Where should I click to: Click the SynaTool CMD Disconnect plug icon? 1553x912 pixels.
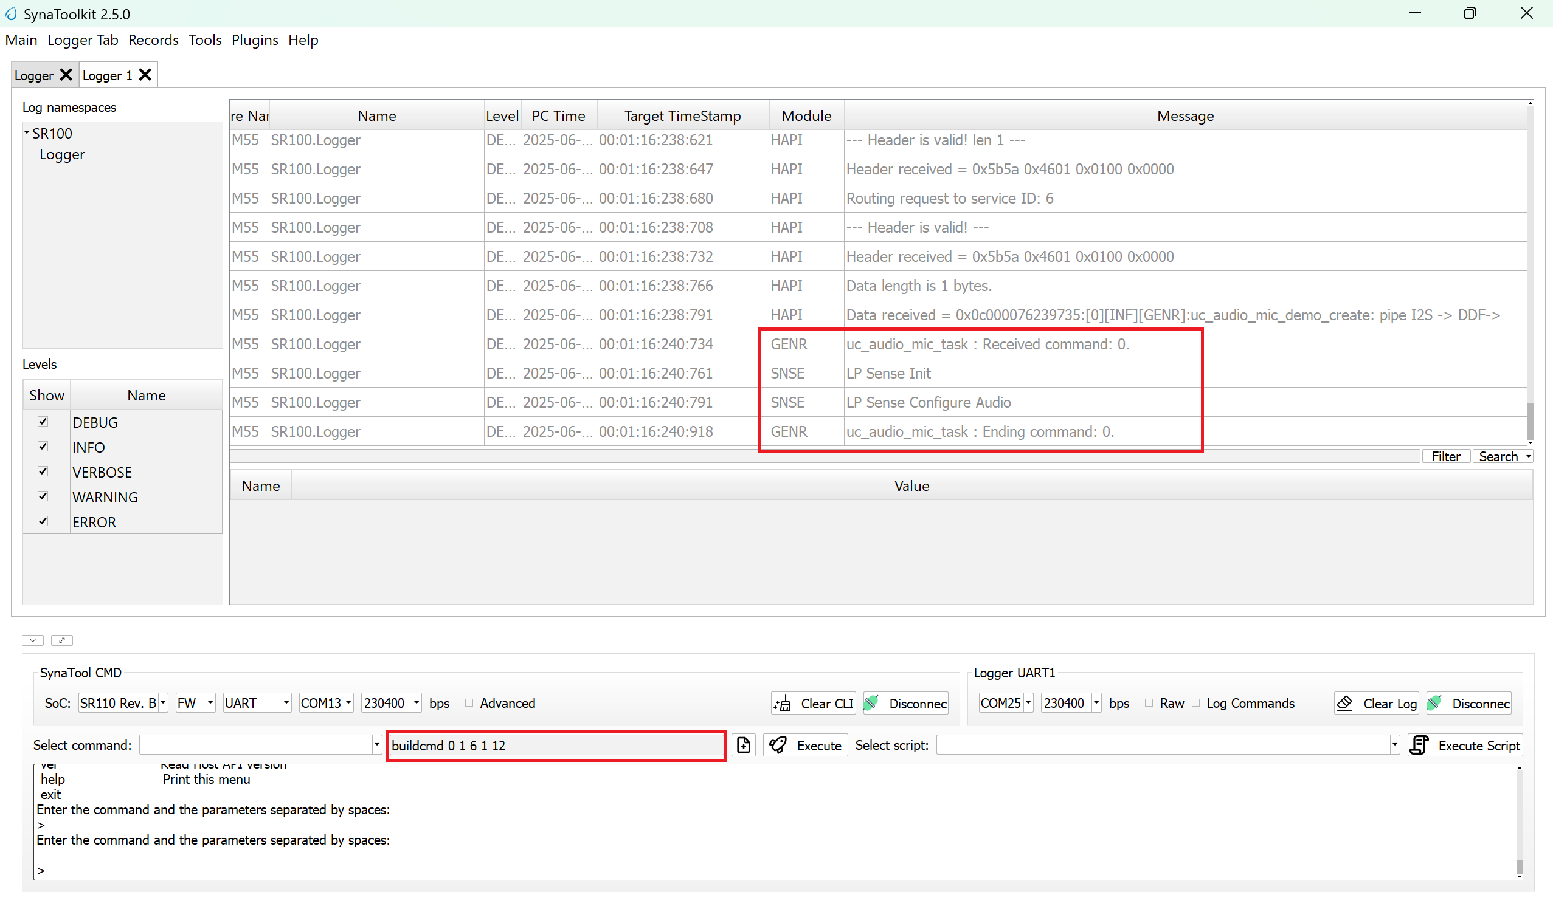(871, 702)
